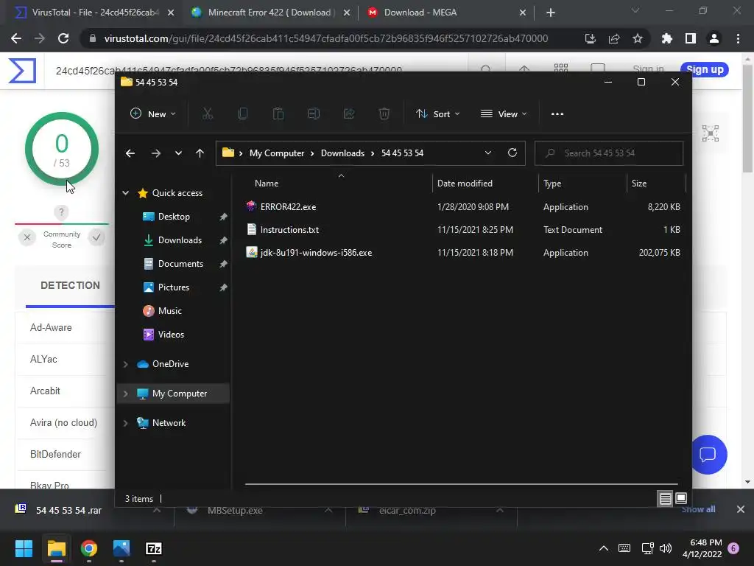
Task: Close the Chrome downloads bar
Action: coord(740,509)
